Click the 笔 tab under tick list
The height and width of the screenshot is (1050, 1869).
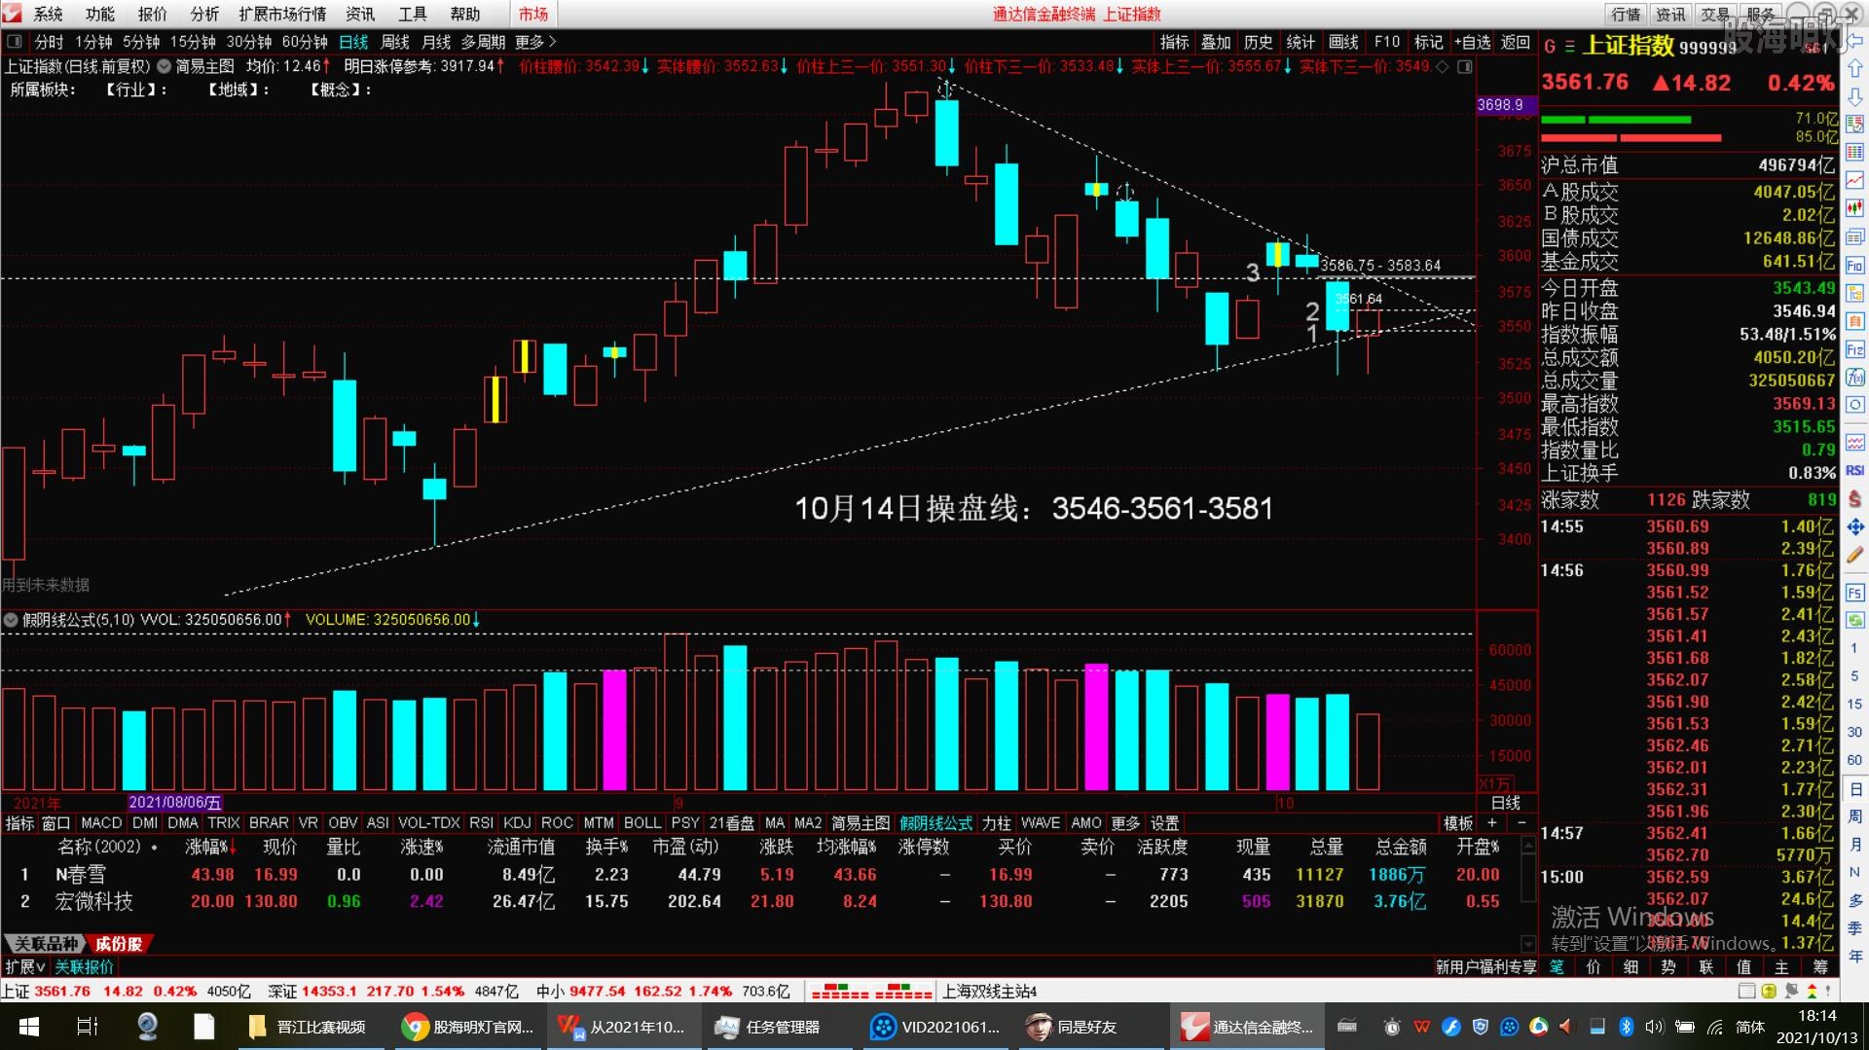point(1557,966)
